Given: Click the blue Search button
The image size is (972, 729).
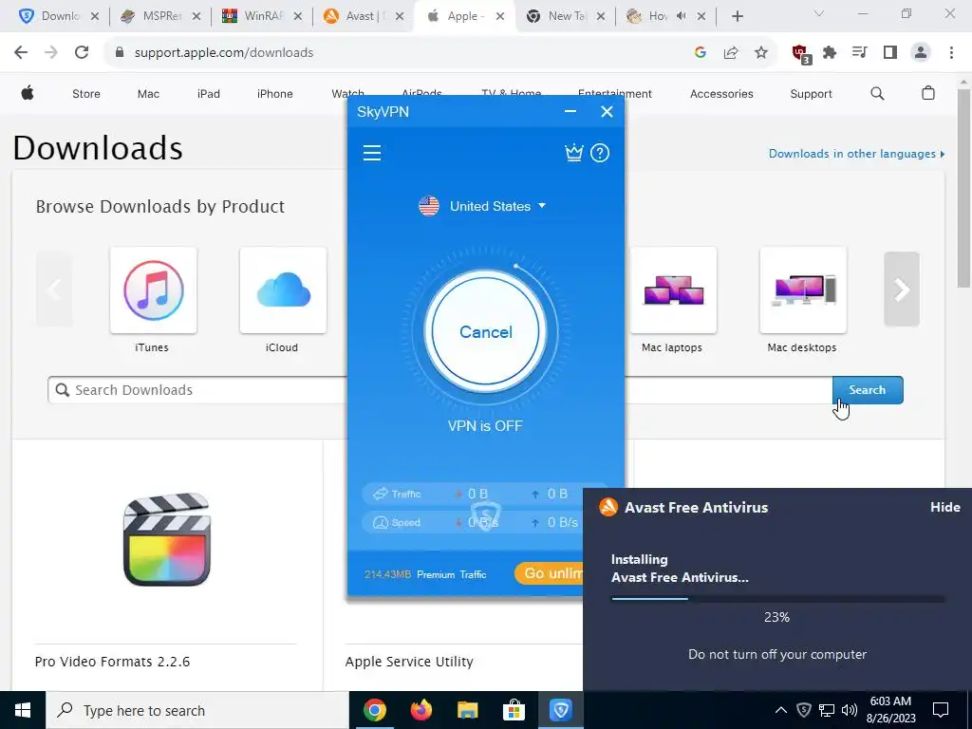Looking at the screenshot, I should 868,390.
